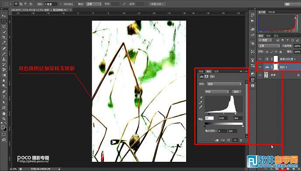The width and height of the screenshot is (301, 171).
Task: Open the RGB channel dropdown
Action: [217, 92]
